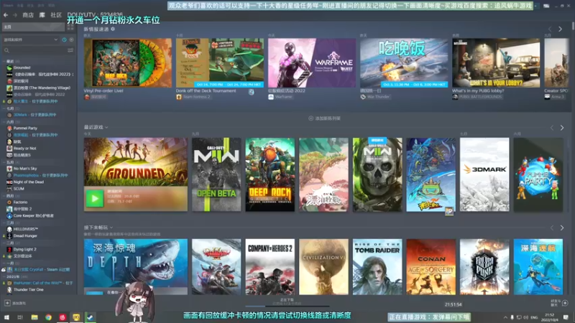Screen dimensions: 575x323
Task: Click the Team Fortress 2 link under news
Action: coord(196,97)
